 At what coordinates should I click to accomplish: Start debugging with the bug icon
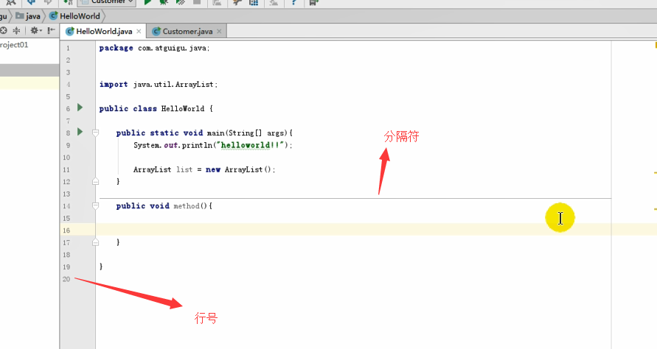tap(164, 2)
